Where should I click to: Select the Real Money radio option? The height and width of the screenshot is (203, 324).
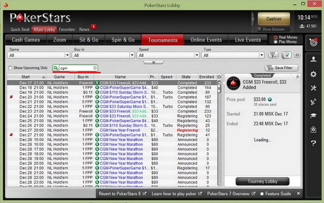pyautogui.click(x=275, y=37)
